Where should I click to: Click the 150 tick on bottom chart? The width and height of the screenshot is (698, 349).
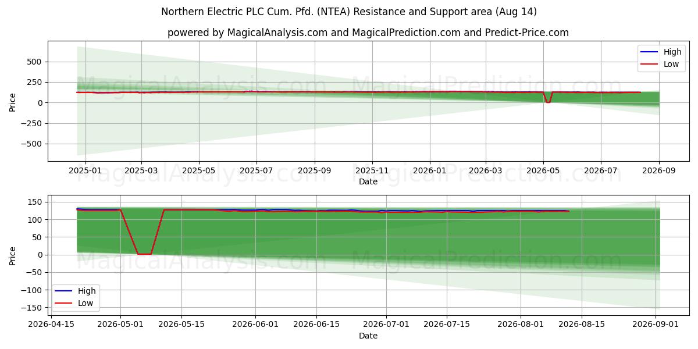click(x=36, y=202)
